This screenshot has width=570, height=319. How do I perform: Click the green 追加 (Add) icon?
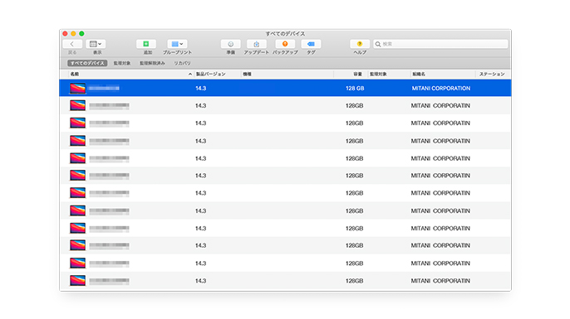click(x=146, y=44)
